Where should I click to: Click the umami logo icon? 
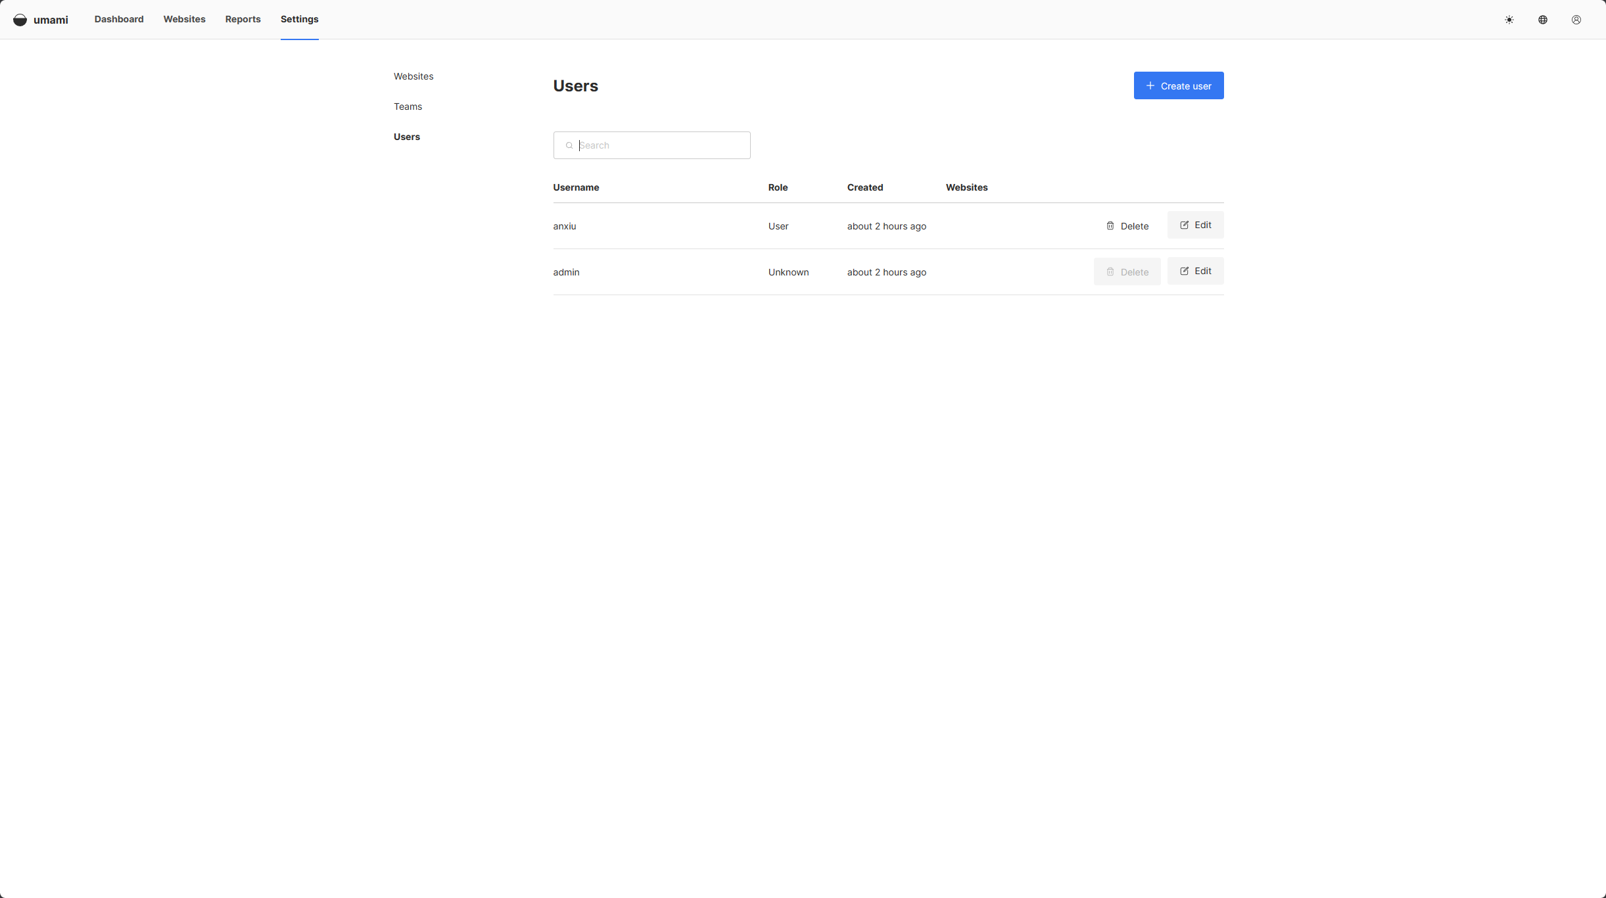(20, 20)
